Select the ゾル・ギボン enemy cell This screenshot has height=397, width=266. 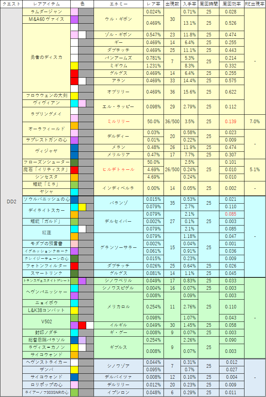tap(118, 35)
